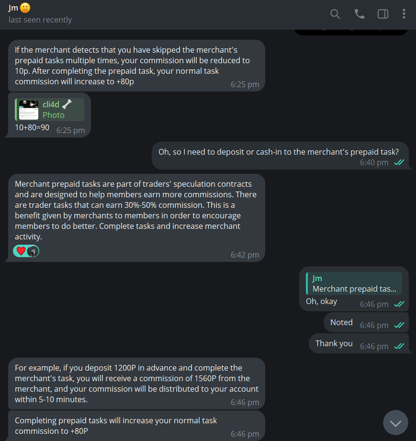
Task: Click read checkmarks on 'Noted' message
Action: click(x=399, y=325)
